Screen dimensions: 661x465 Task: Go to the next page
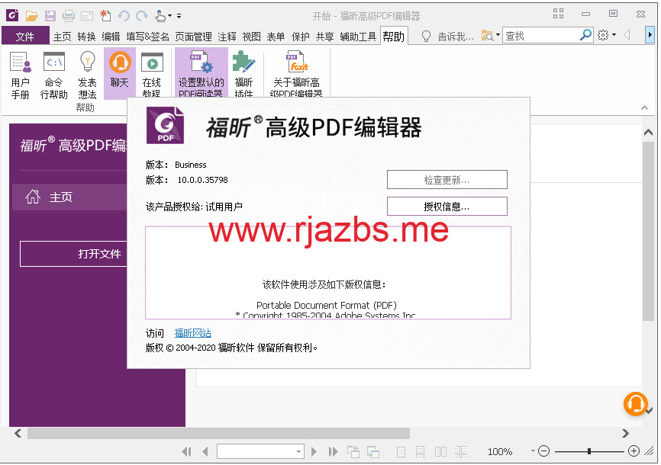tap(314, 452)
